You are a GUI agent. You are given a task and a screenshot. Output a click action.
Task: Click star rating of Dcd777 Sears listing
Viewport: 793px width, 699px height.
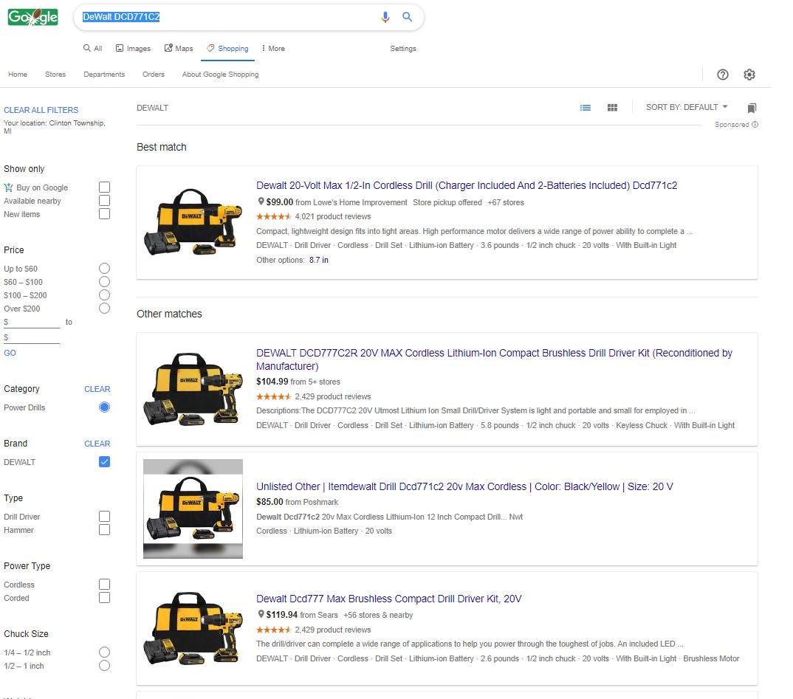[274, 630]
